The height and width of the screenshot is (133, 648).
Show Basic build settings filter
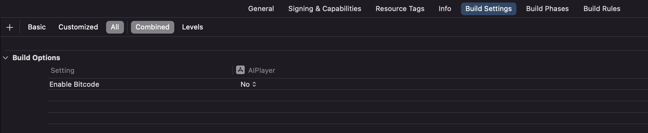[37, 27]
